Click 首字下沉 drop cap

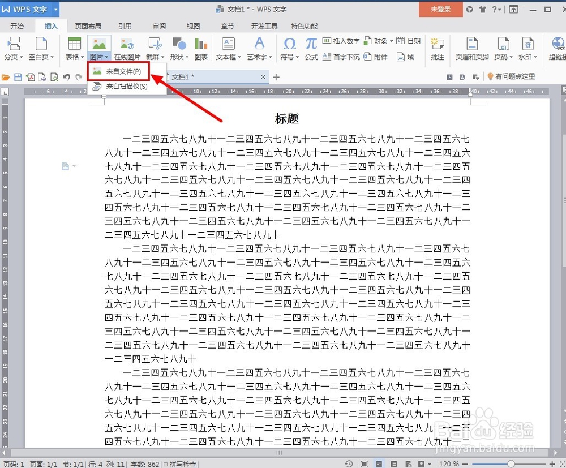click(341, 57)
